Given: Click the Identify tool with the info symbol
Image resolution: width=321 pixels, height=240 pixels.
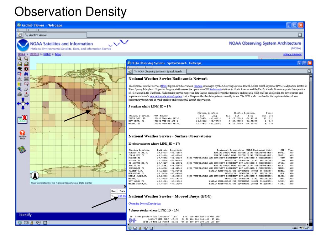Looking at the screenshot, I should coord(26,69).
